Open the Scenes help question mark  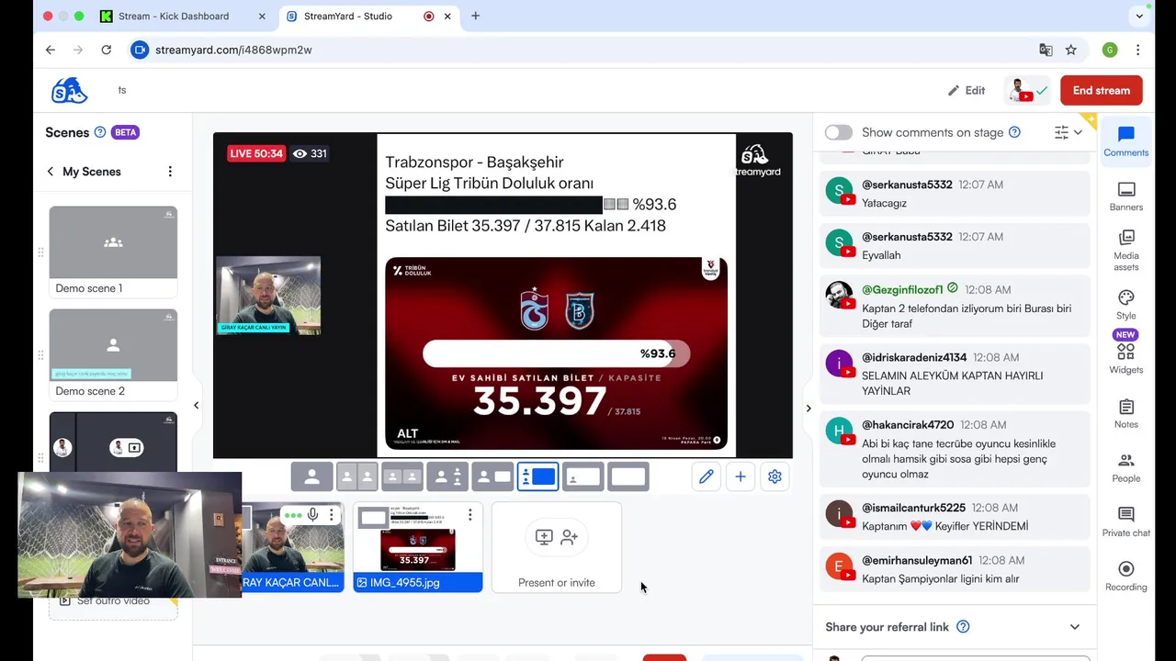[x=100, y=132]
